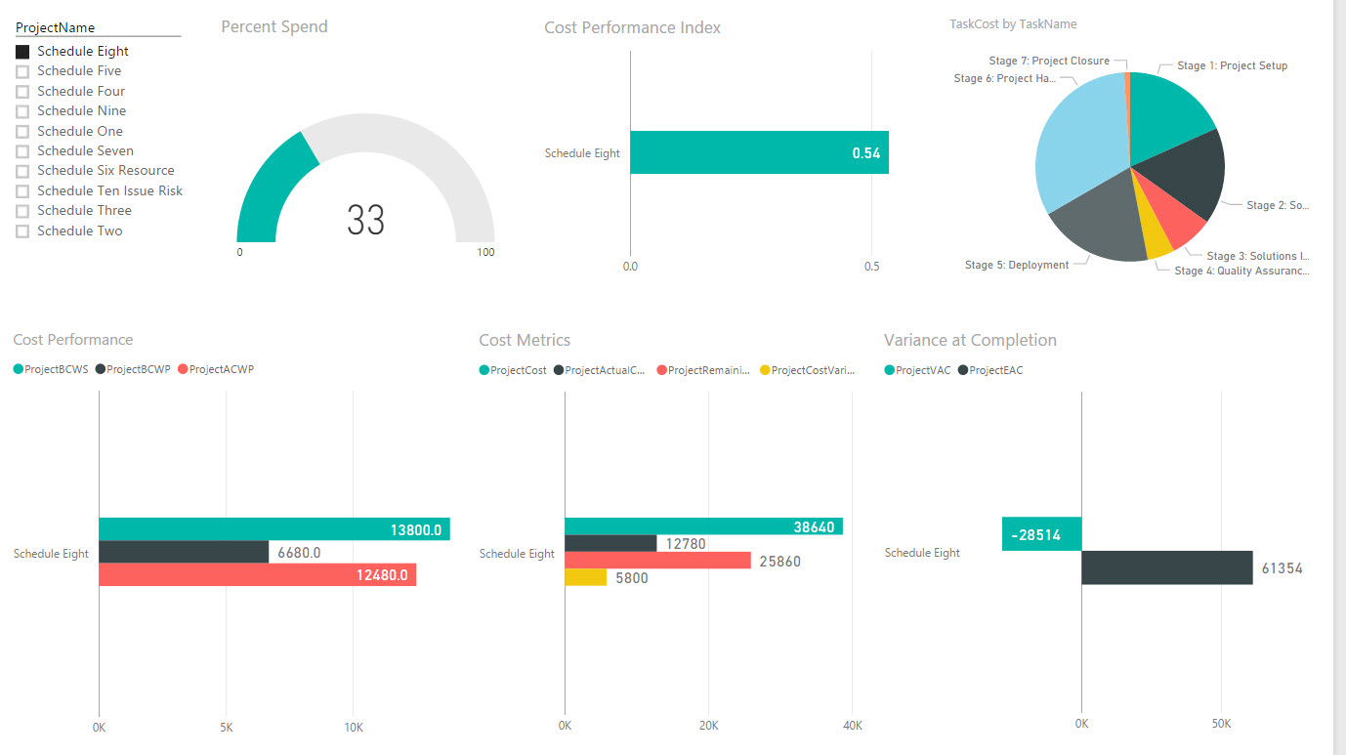This screenshot has height=755, width=1346.
Task: Click the ProjectCost legend marker
Action: [x=484, y=369]
